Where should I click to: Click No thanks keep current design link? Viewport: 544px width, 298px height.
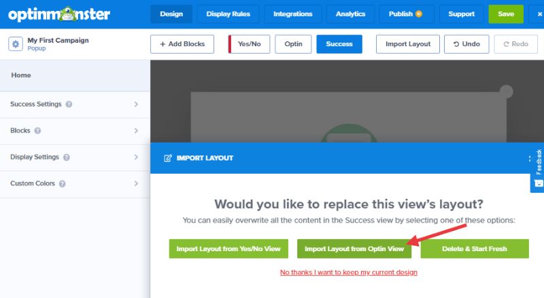[x=349, y=272]
